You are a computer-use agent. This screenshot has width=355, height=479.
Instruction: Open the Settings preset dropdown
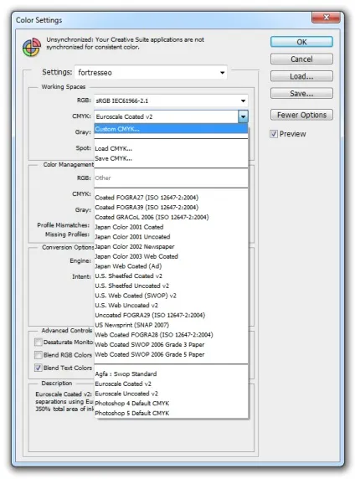coord(151,72)
